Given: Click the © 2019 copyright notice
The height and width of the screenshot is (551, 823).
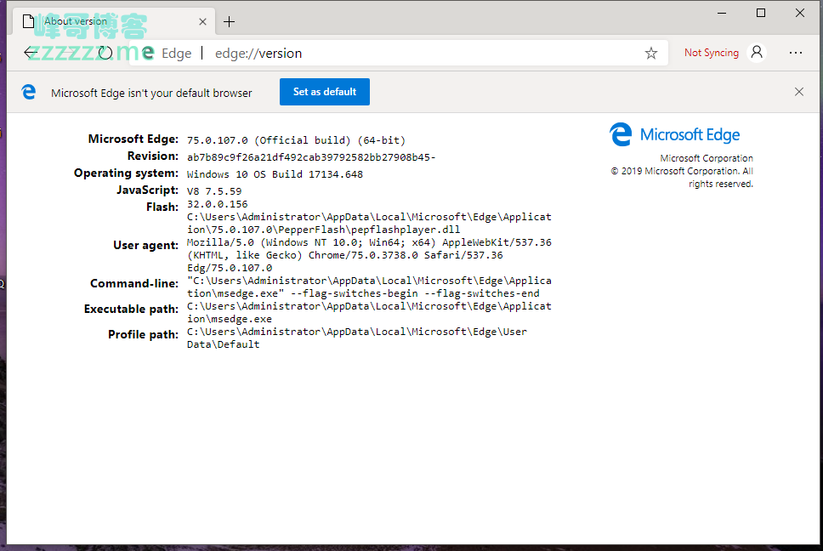Looking at the screenshot, I should click(x=682, y=178).
